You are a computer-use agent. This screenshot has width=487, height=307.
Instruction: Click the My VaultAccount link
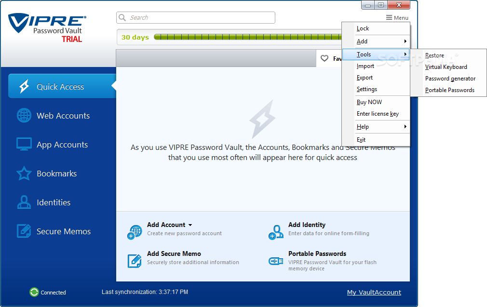[374, 292]
